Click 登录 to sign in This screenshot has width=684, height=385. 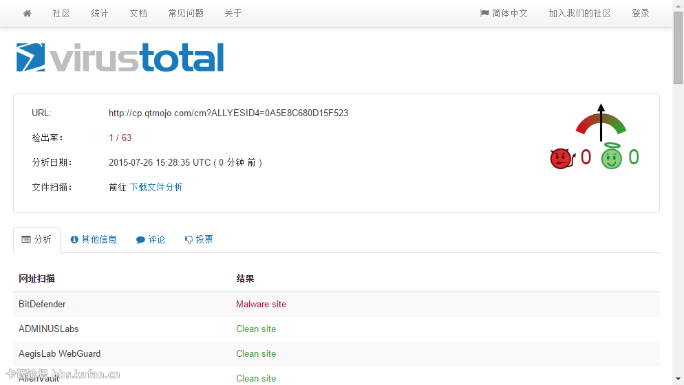tap(641, 14)
